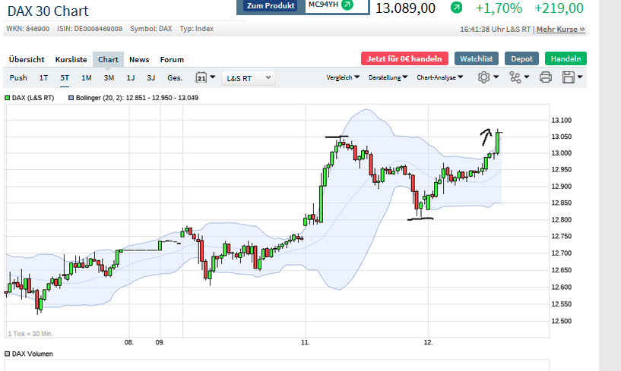Viewport: 621px width, 371px height.
Task: Open the share chart icon
Action: (x=516, y=77)
